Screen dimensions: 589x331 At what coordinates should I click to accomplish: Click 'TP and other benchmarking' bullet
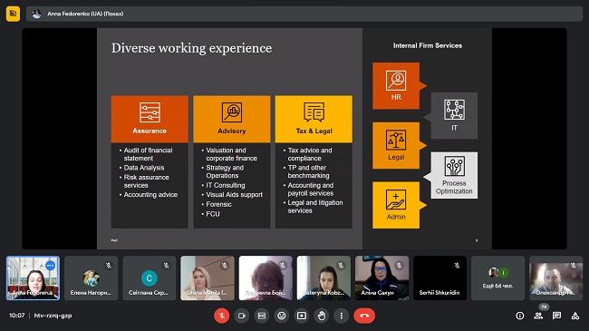[x=308, y=171]
